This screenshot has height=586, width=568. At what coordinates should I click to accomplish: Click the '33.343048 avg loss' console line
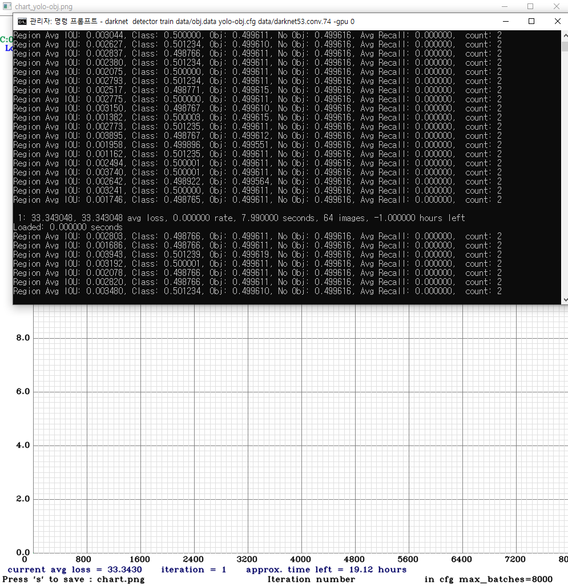click(241, 218)
